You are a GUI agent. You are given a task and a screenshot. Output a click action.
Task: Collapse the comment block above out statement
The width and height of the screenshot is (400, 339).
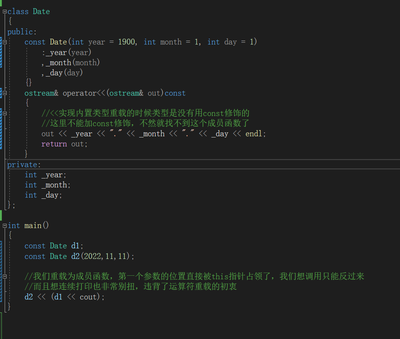pos(5,114)
